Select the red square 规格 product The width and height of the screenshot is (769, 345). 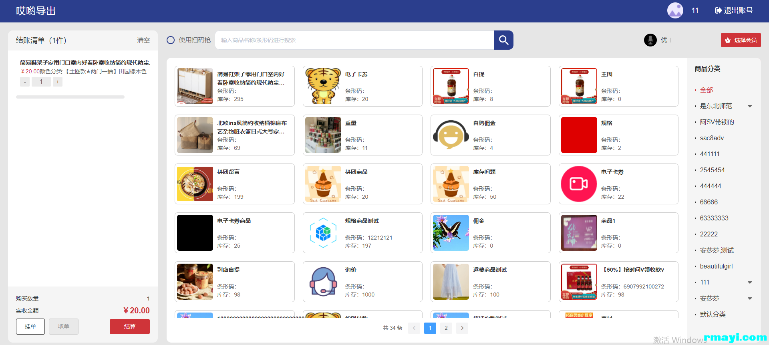click(579, 135)
